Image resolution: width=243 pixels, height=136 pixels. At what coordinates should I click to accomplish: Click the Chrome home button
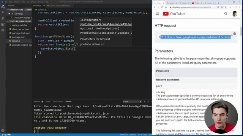[166, 7]
